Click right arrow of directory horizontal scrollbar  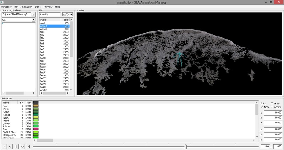pyautogui.click(x=34, y=93)
